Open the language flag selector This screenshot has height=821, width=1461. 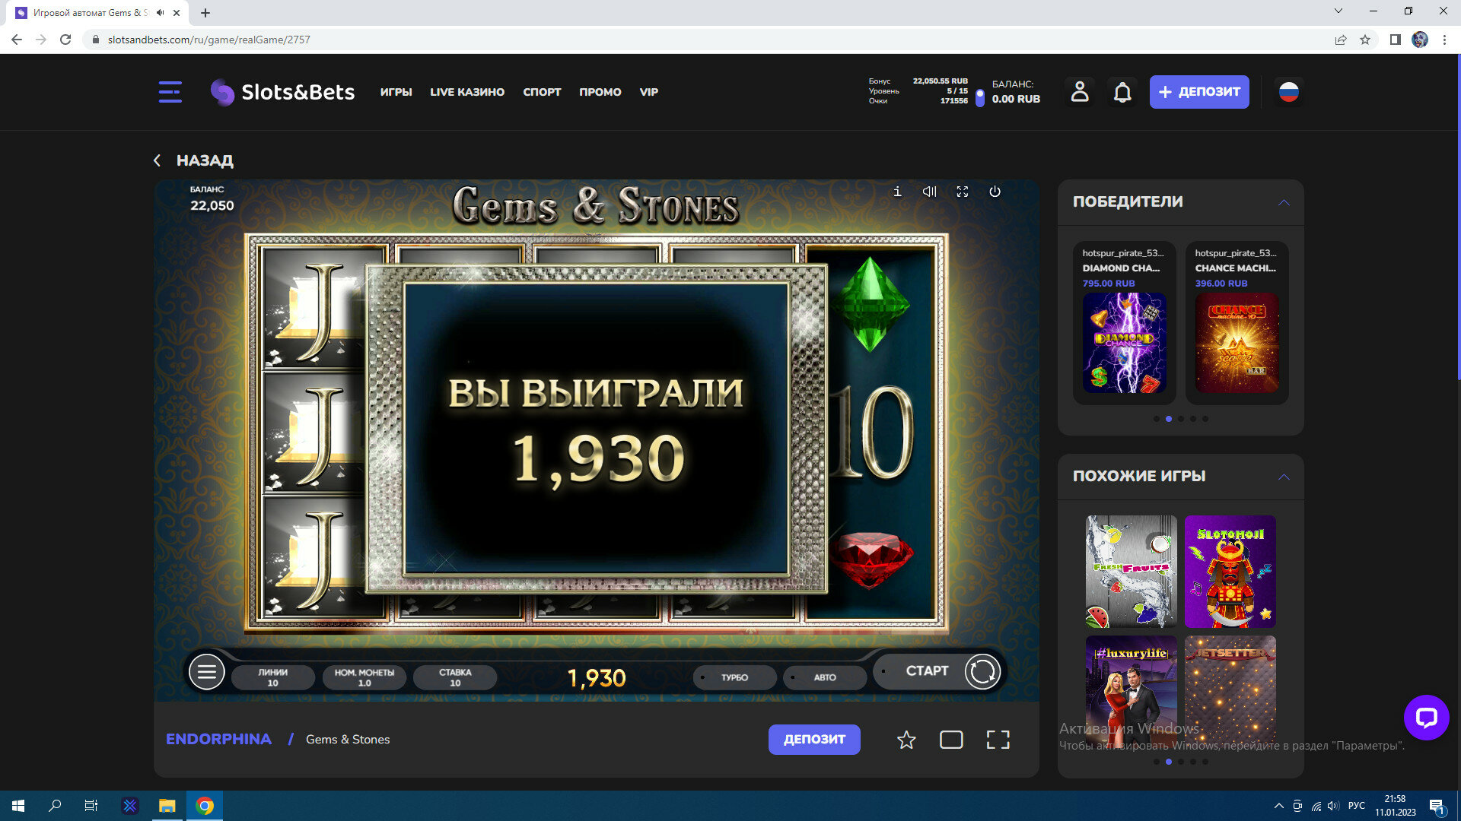1288,92
